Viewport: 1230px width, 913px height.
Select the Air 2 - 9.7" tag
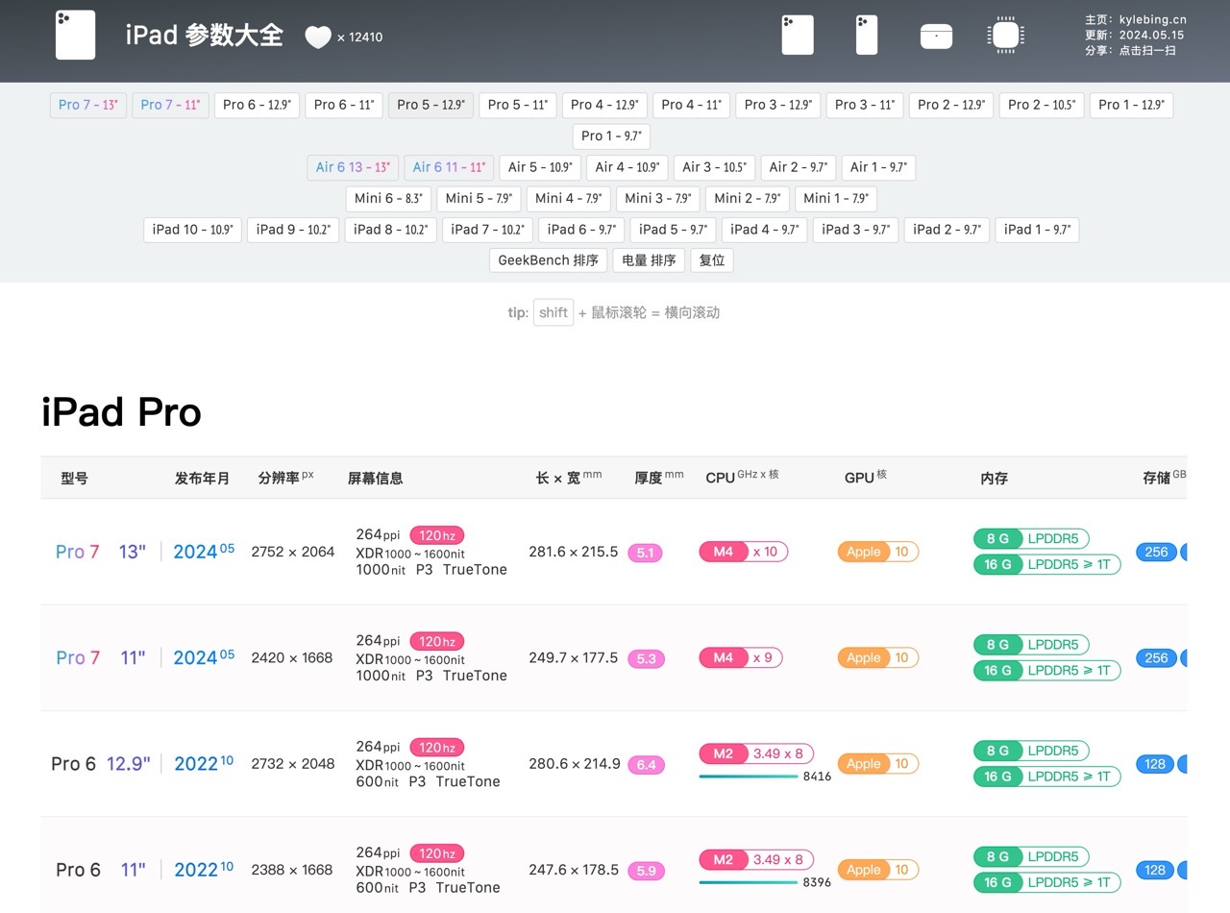(799, 167)
